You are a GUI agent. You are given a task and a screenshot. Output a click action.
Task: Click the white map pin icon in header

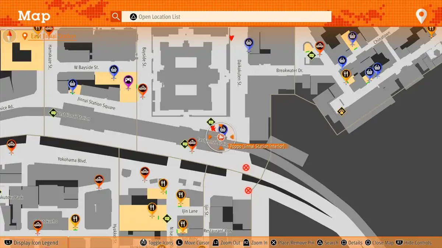point(421,17)
